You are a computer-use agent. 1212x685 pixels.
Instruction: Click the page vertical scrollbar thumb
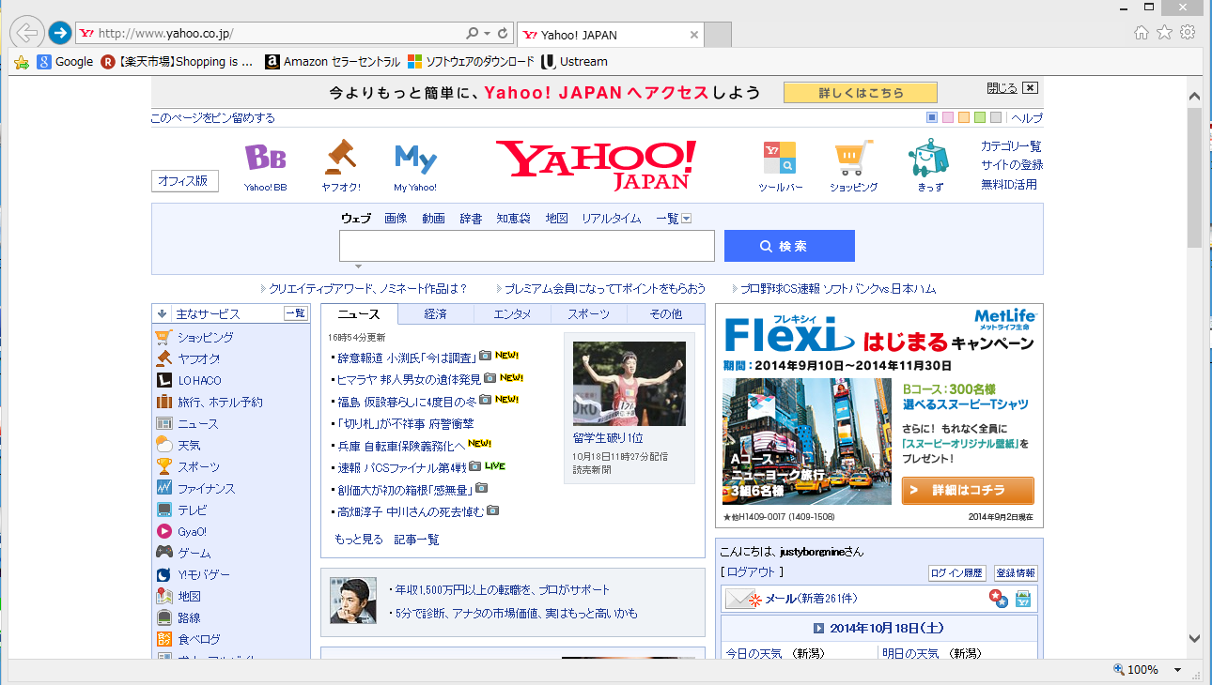tap(1194, 177)
